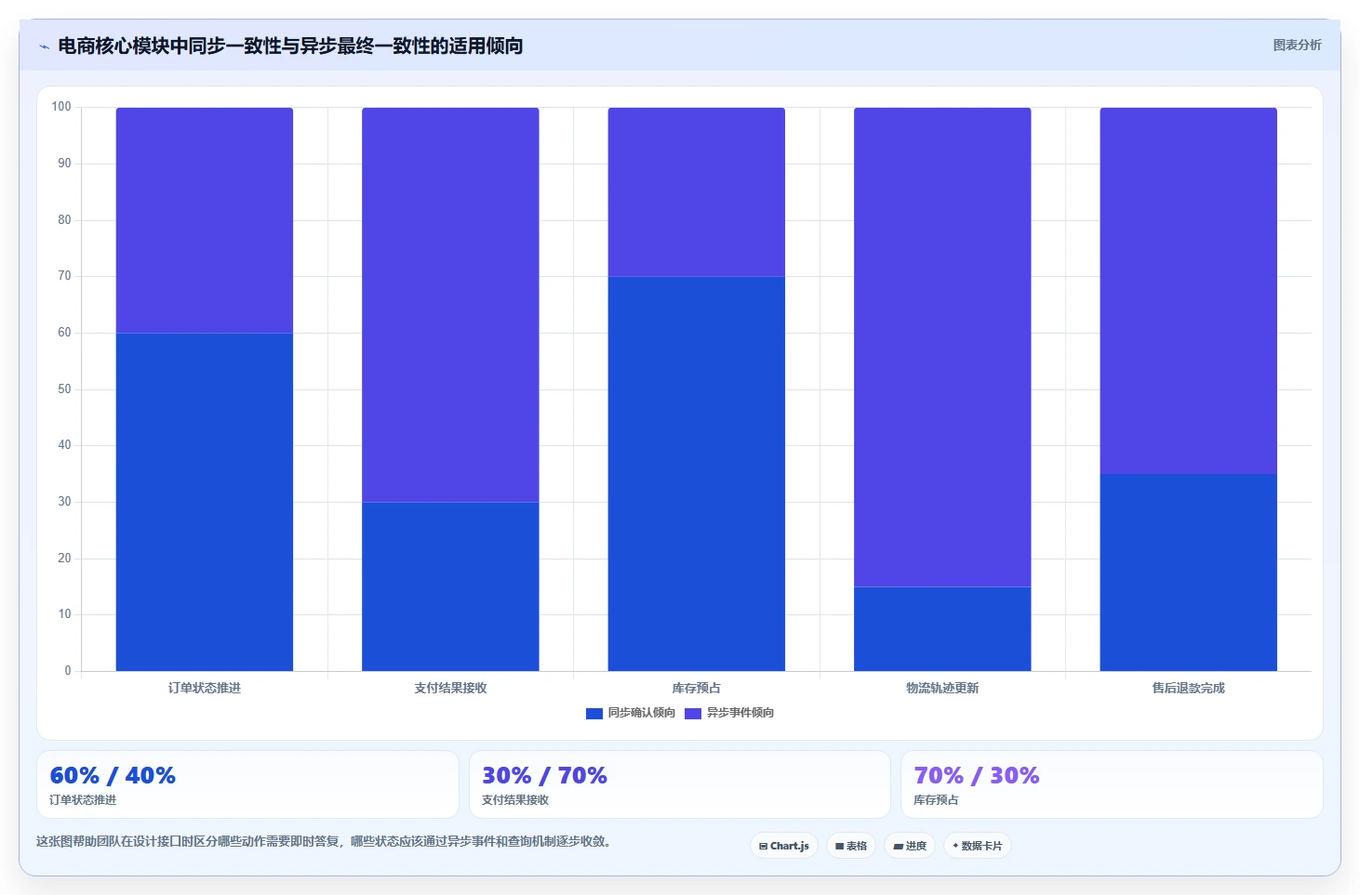Click the chart title 电商核心模块中同步一致性
Viewport: 1360px width, 895px height.
point(290,46)
